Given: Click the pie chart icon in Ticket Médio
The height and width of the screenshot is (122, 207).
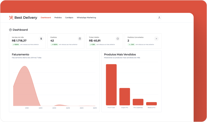Looking at the screenshot, I should 118,39.
